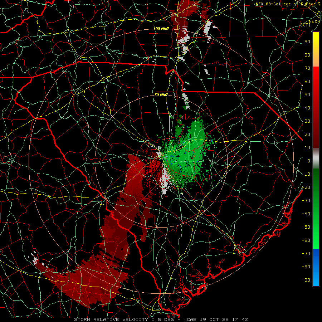322x322 pixels.
Task: Click the 60 value on velocity scale
Action: pos(307,81)
